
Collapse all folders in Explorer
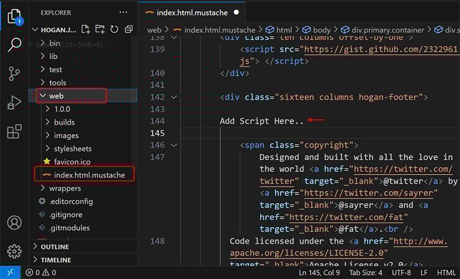pos(128,29)
